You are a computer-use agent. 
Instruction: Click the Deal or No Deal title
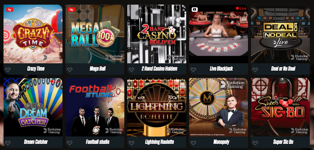[x=283, y=69]
